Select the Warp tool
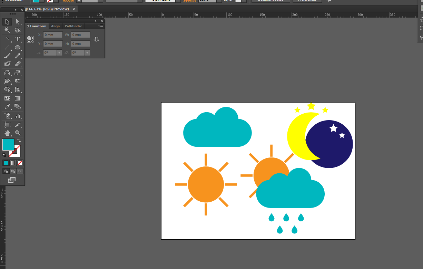 pos(7,81)
